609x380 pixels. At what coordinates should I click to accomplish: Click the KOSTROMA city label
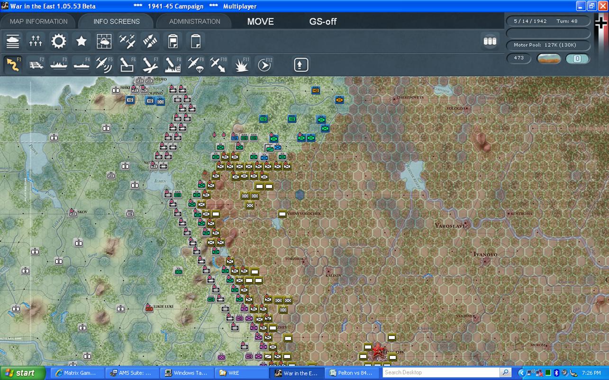coord(521,214)
